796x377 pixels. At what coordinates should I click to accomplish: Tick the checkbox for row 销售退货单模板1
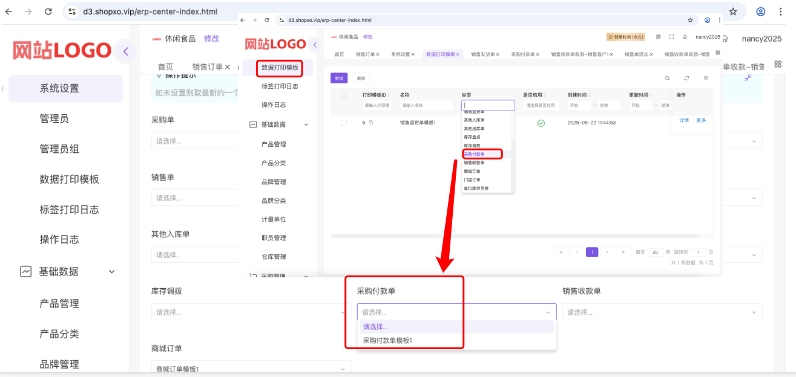tap(344, 123)
